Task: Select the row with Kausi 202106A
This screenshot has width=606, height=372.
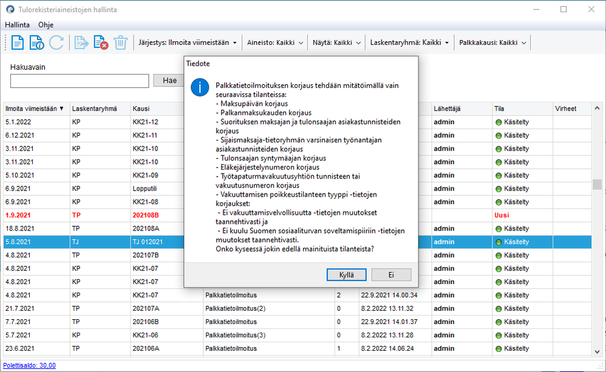Action: (x=298, y=348)
